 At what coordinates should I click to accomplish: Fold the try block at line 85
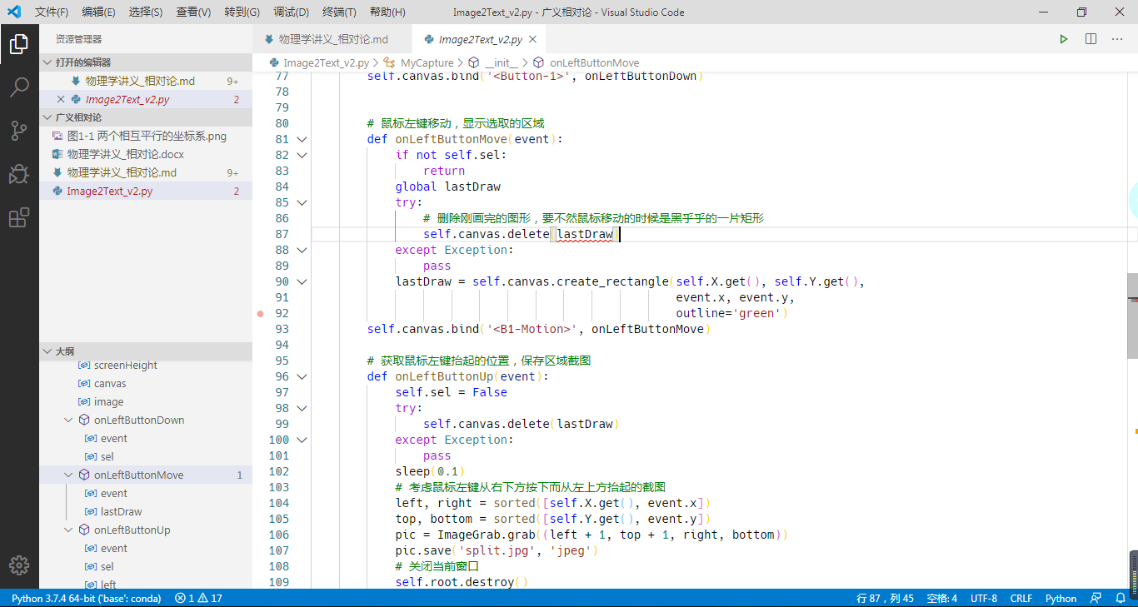coord(302,202)
